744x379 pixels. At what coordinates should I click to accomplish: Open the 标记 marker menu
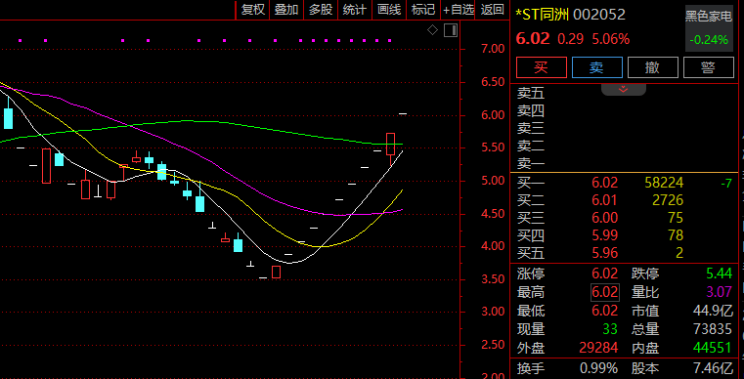[423, 10]
